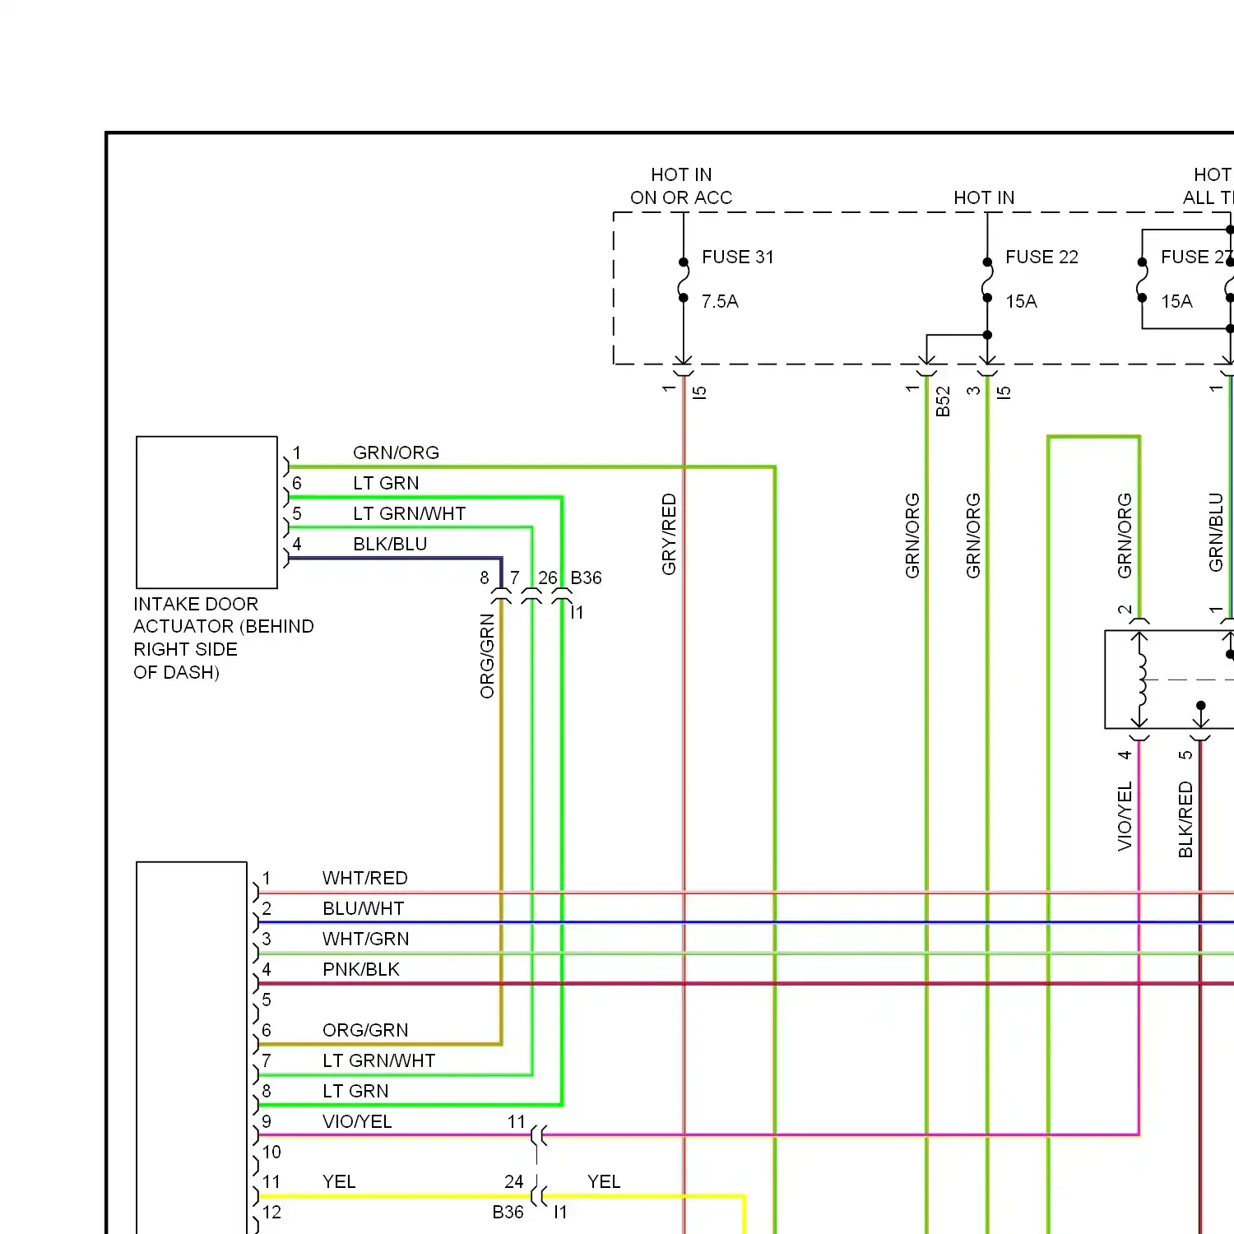Click the vertical GRN/BLU wire label

coord(1216,532)
